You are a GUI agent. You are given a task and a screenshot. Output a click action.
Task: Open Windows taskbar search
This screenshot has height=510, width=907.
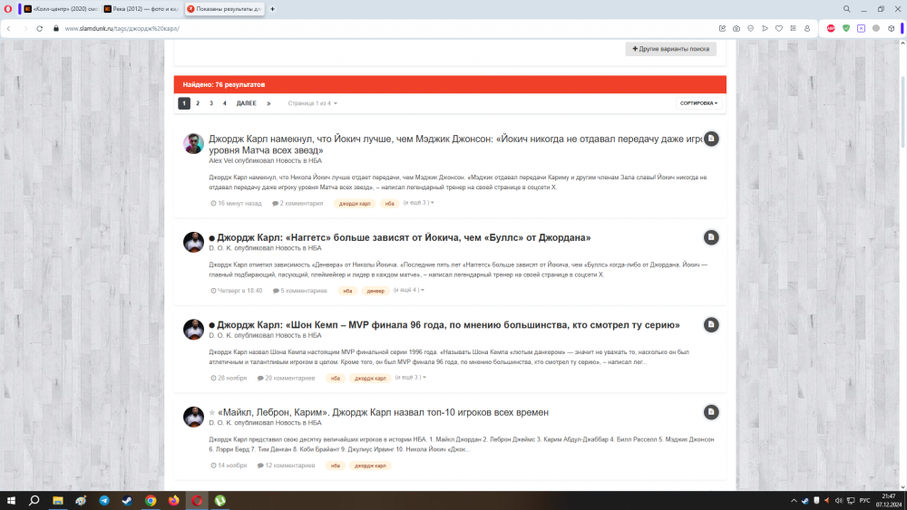pos(34,501)
